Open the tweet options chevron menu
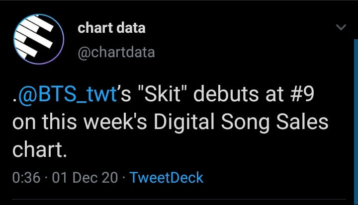358x205 pixels. 341,28
